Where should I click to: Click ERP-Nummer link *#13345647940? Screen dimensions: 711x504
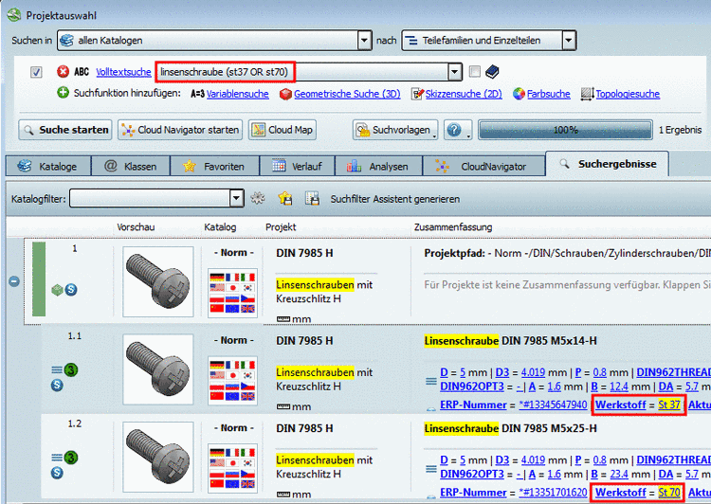(553, 405)
